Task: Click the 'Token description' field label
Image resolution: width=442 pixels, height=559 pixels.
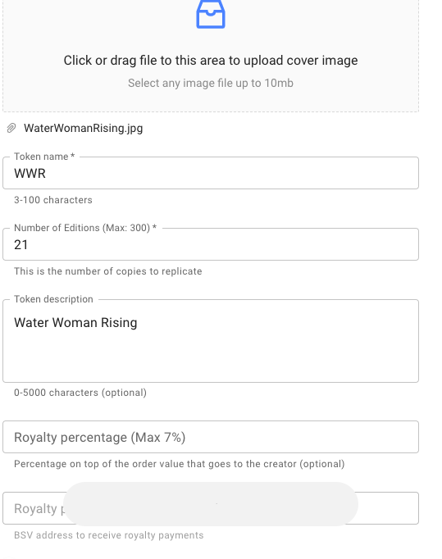Action: [x=53, y=299]
